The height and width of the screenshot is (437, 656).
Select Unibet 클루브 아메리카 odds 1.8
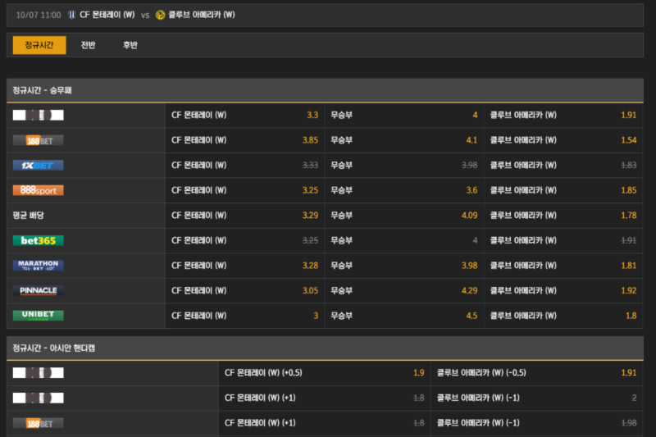click(x=631, y=316)
